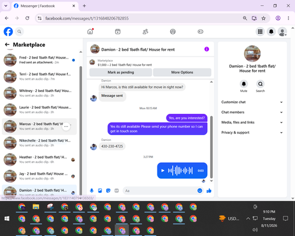Click the Facebook search magnifier icon

point(19,31)
